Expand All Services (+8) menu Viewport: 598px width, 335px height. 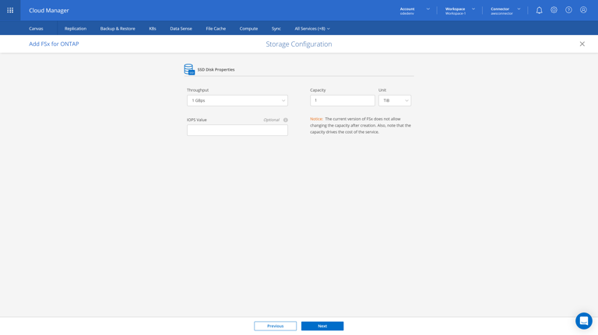312,29
